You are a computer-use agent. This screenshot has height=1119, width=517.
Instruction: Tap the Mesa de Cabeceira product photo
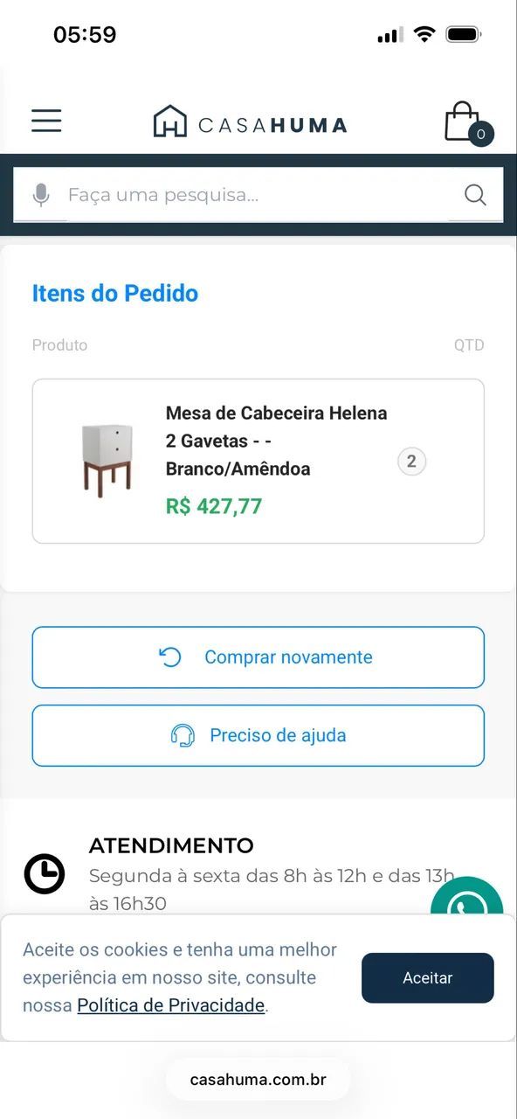coord(107,461)
